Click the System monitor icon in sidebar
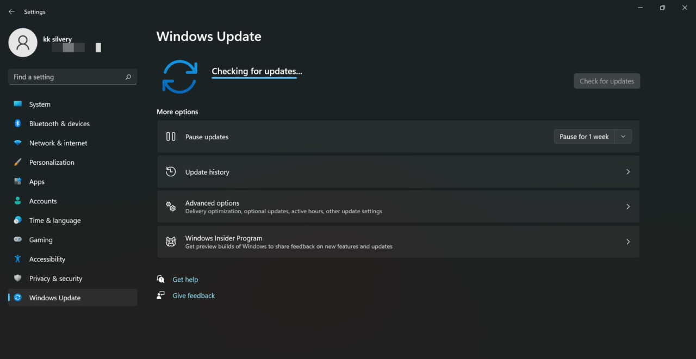The image size is (696, 359). click(18, 104)
